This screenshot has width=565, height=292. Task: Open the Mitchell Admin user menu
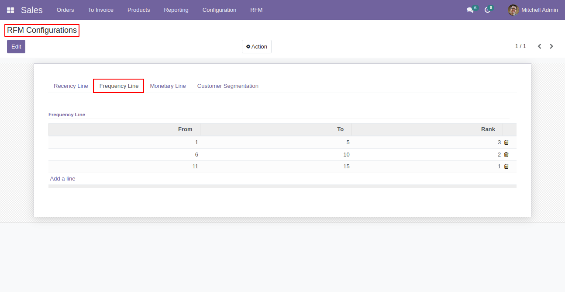[533, 10]
